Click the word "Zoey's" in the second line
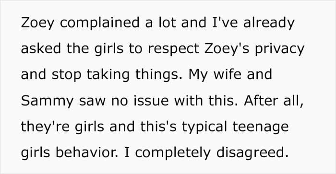The height and width of the screenshot is (174, 336). pyautogui.click(x=227, y=49)
